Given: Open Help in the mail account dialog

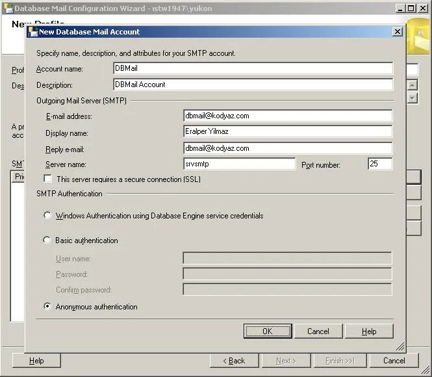Looking at the screenshot, I should click(369, 331).
